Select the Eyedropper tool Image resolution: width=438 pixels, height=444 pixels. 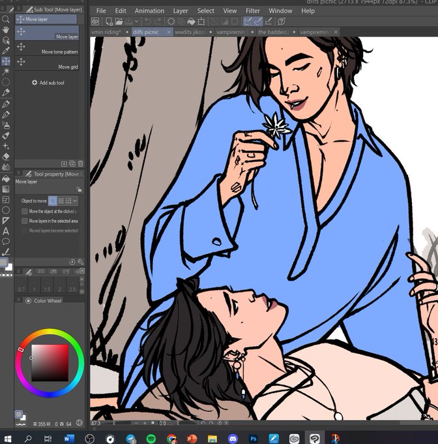(x=6, y=50)
